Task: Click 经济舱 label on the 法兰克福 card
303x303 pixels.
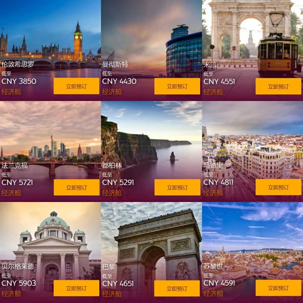Action: [x=11, y=193]
